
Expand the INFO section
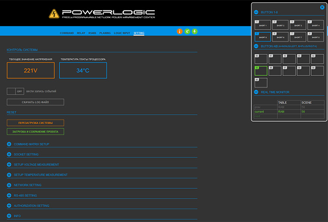pos(9,216)
